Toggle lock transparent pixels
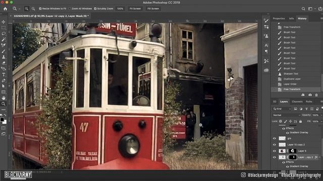 coord(281,122)
